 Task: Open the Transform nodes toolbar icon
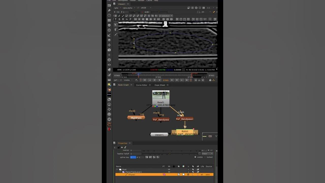tap(109, 45)
